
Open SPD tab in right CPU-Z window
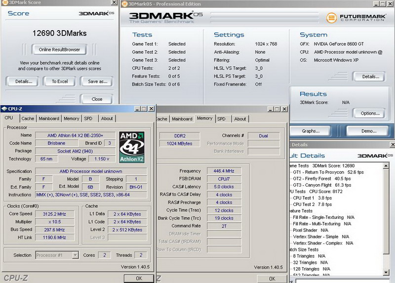[221, 119]
